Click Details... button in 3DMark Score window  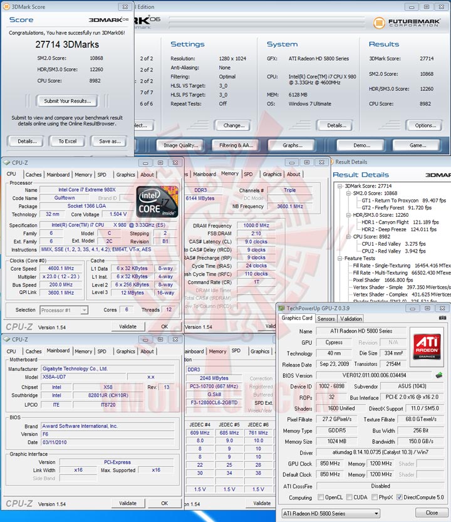point(27,141)
